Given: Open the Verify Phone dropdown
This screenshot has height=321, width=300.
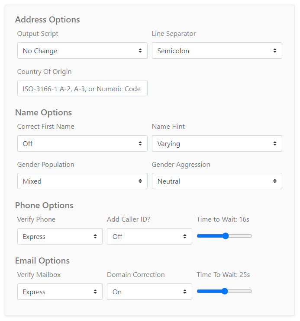Looking at the screenshot, I should pos(60,236).
